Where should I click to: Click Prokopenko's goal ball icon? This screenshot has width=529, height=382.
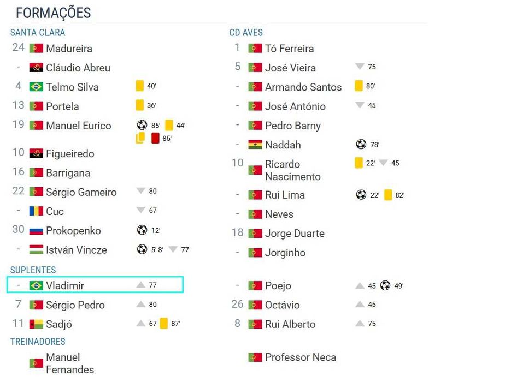142,230
